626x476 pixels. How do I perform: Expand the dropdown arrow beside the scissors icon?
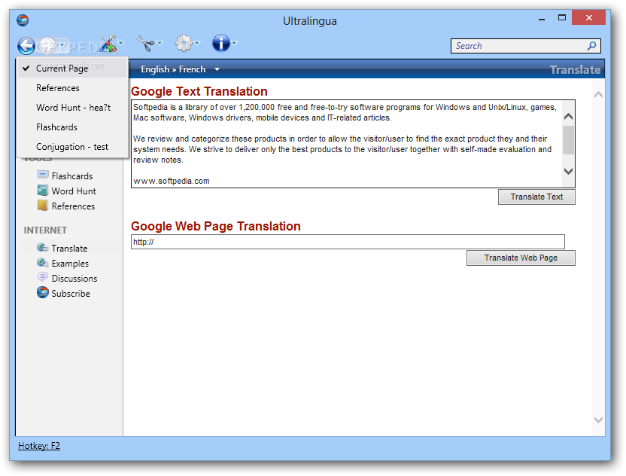(160, 43)
